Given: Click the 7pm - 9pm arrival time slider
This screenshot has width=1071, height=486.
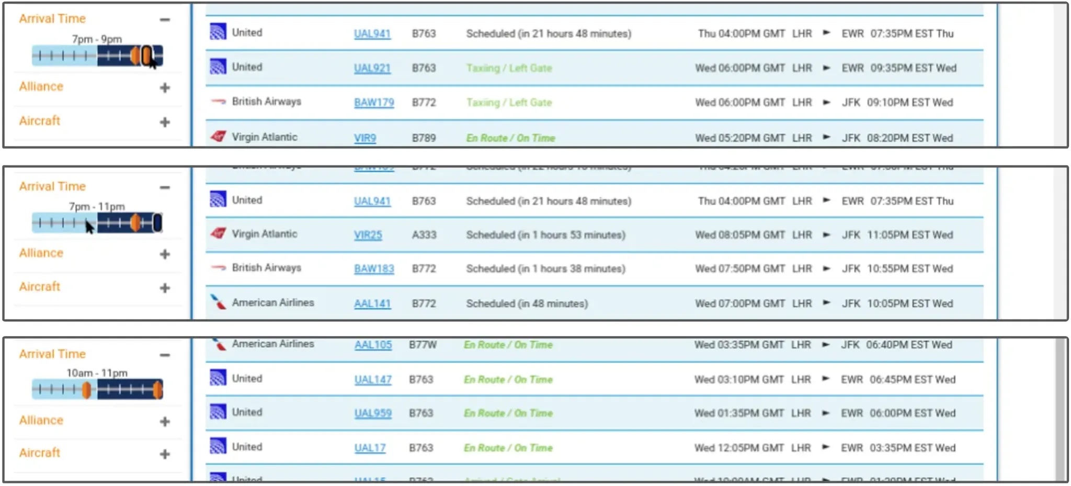Looking at the screenshot, I should (97, 55).
